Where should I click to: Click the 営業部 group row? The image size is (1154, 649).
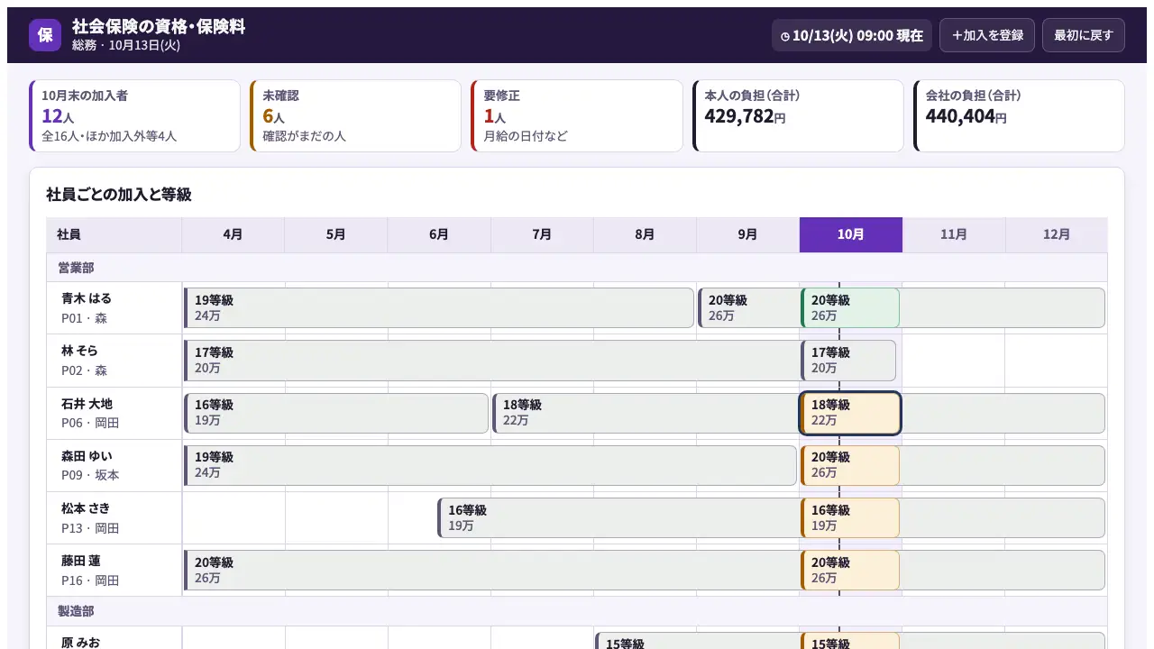(577, 268)
